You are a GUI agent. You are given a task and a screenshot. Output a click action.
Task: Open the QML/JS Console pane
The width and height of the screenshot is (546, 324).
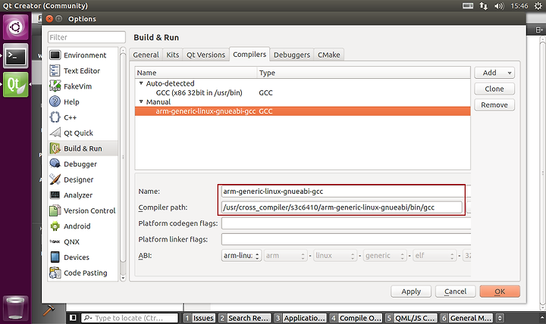pyautogui.click(x=411, y=318)
